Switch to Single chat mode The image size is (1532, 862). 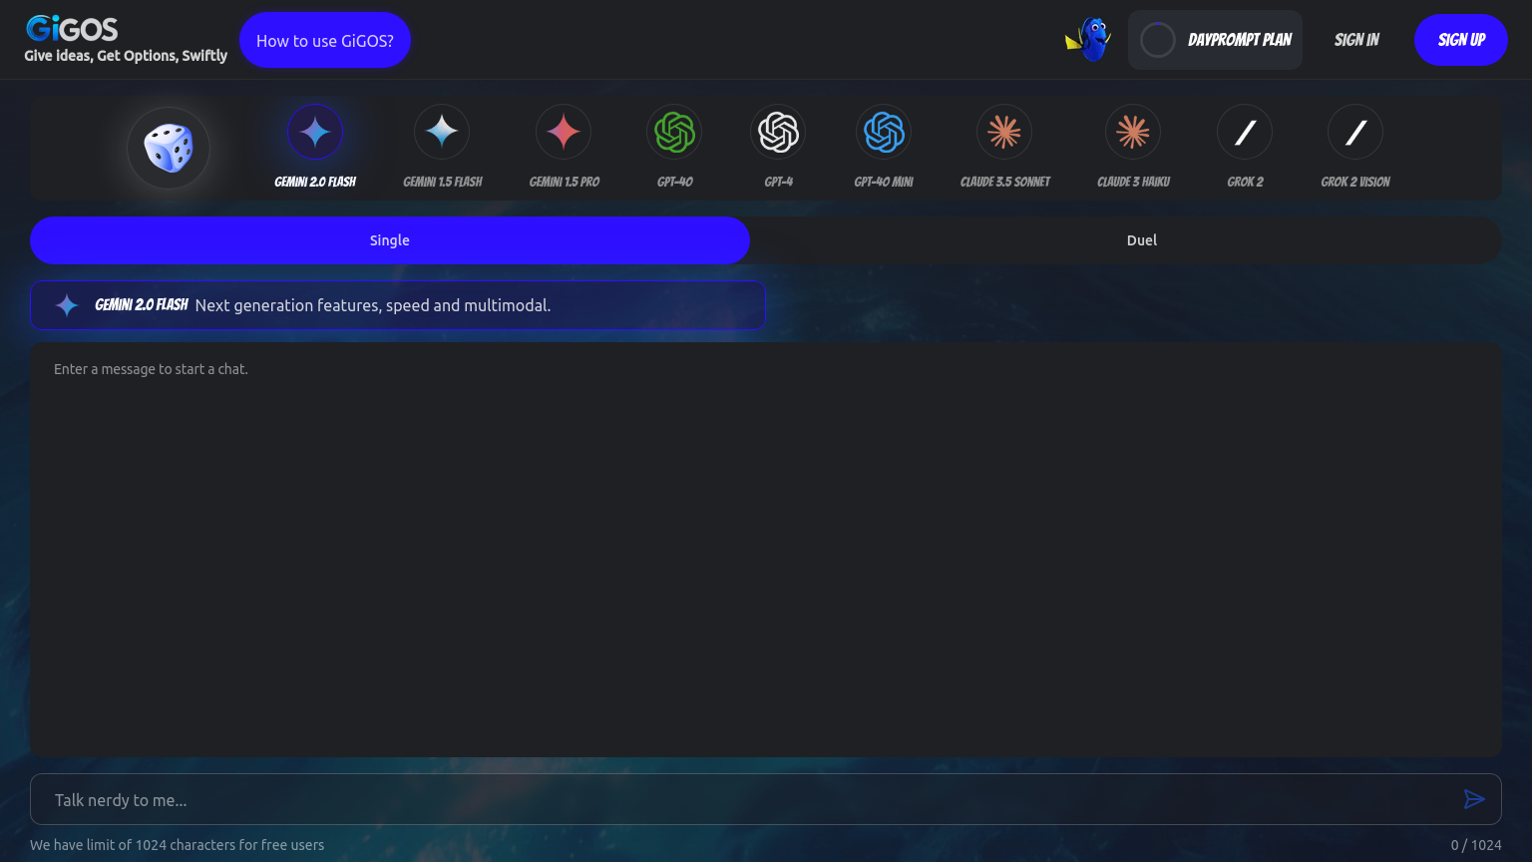pyautogui.click(x=390, y=240)
